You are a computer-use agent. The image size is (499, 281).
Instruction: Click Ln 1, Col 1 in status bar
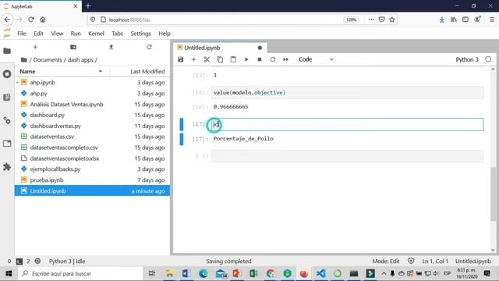[435, 261]
